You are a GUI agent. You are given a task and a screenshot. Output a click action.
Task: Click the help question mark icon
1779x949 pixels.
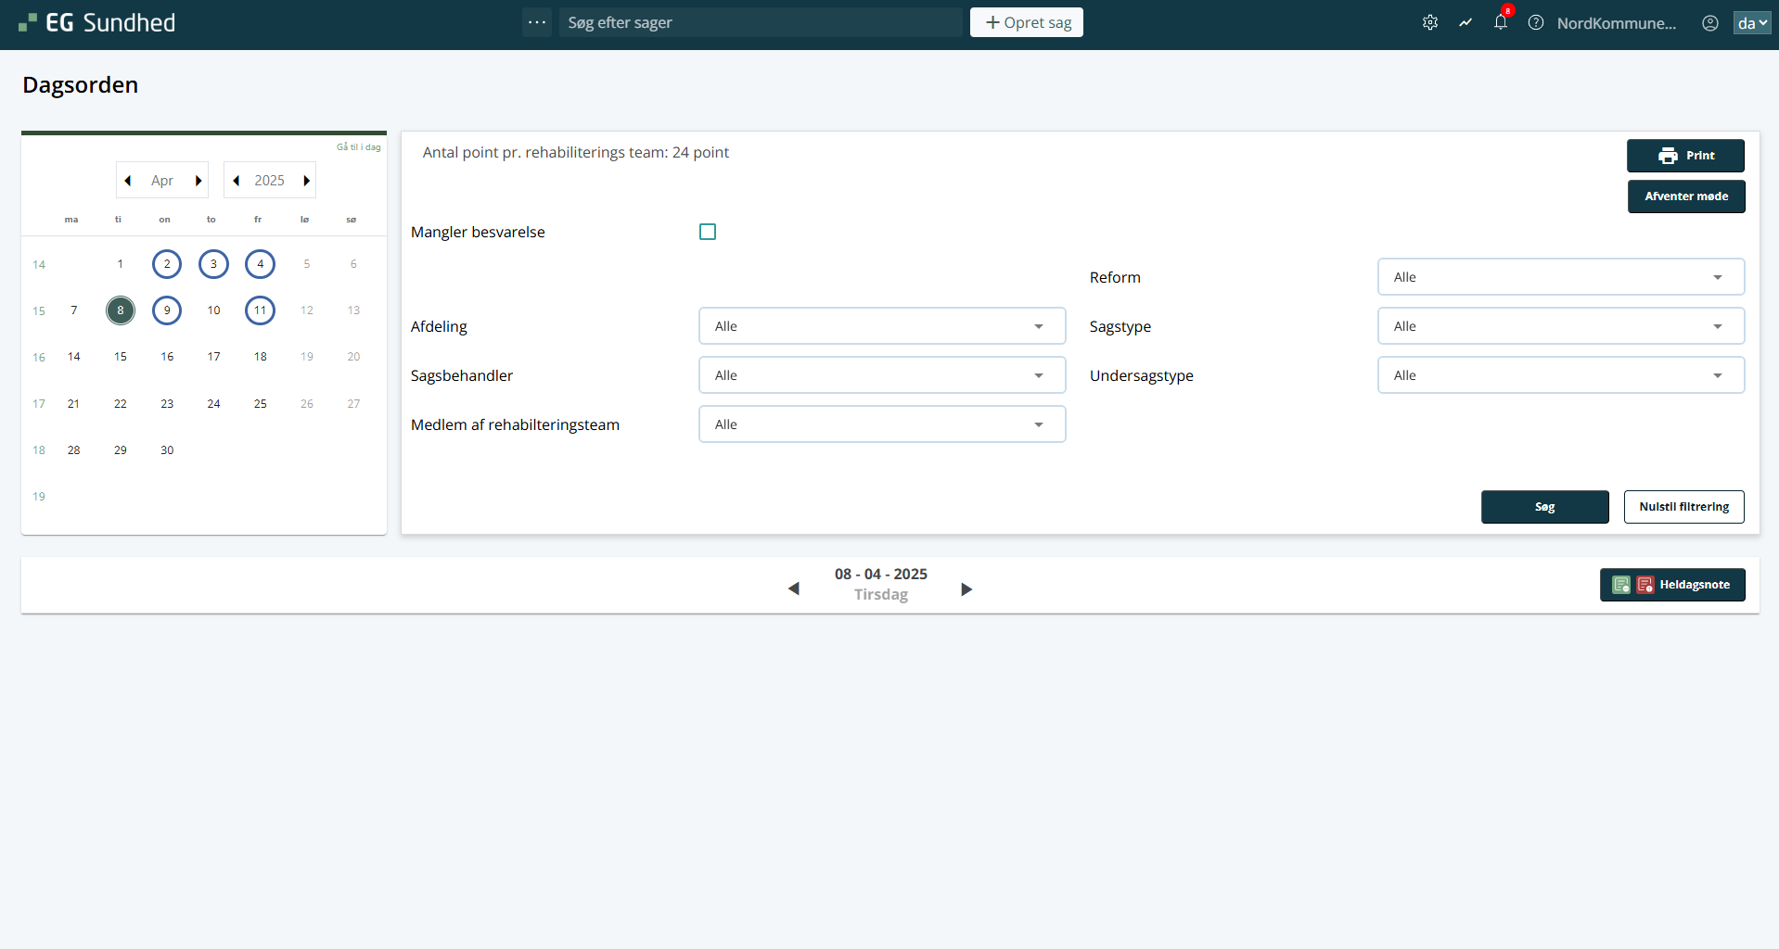pyautogui.click(x=1536, y=23)
